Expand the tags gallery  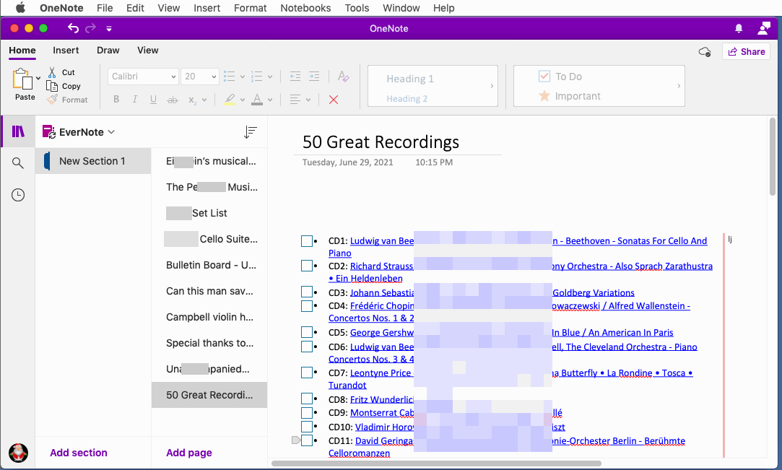pyautogui.click(x=679, y=86)
